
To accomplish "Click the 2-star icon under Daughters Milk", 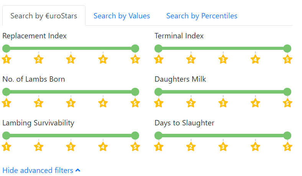I will pos(190,103).
